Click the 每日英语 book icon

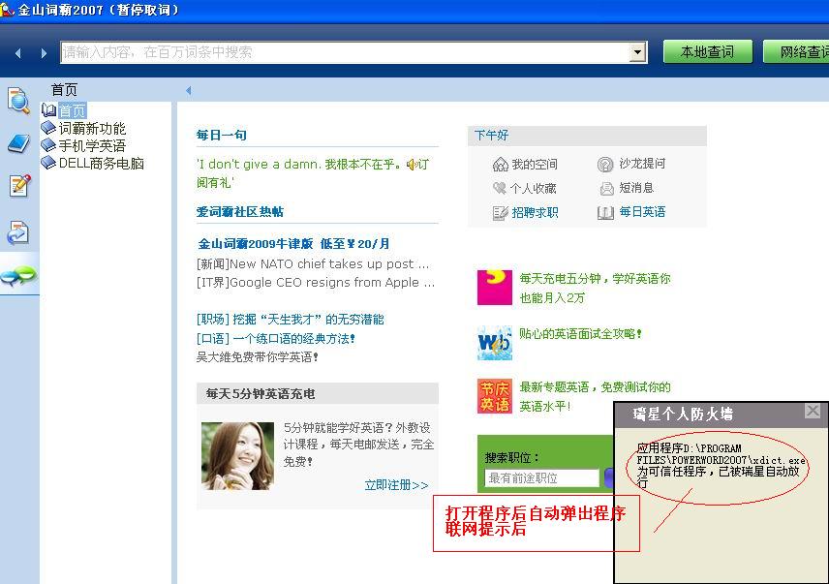click(x=605, y=212)
